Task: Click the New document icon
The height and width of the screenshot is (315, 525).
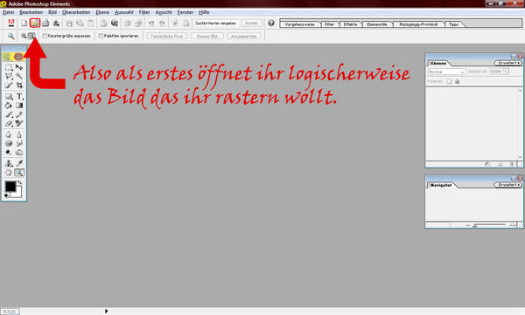Action: pyautogui.click(x=24, y=23)
